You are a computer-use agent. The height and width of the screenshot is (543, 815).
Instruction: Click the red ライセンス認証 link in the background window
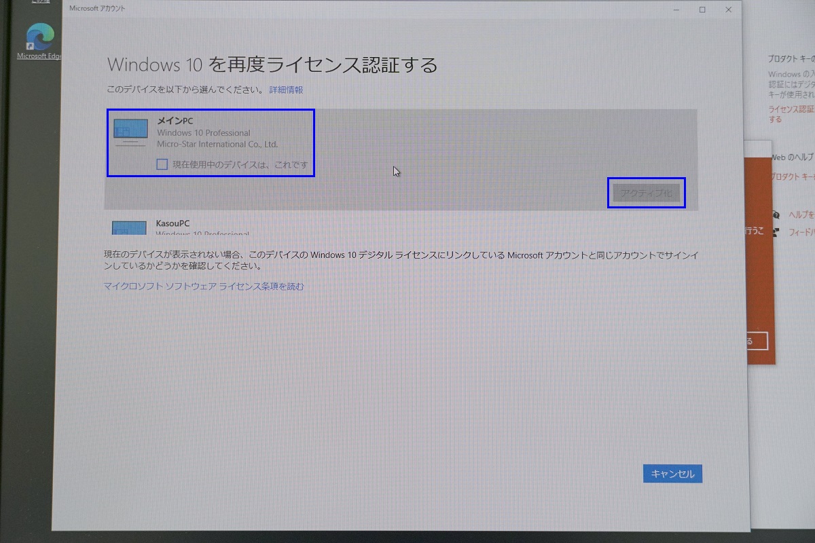pyautogui.click(x=791, y=114)
